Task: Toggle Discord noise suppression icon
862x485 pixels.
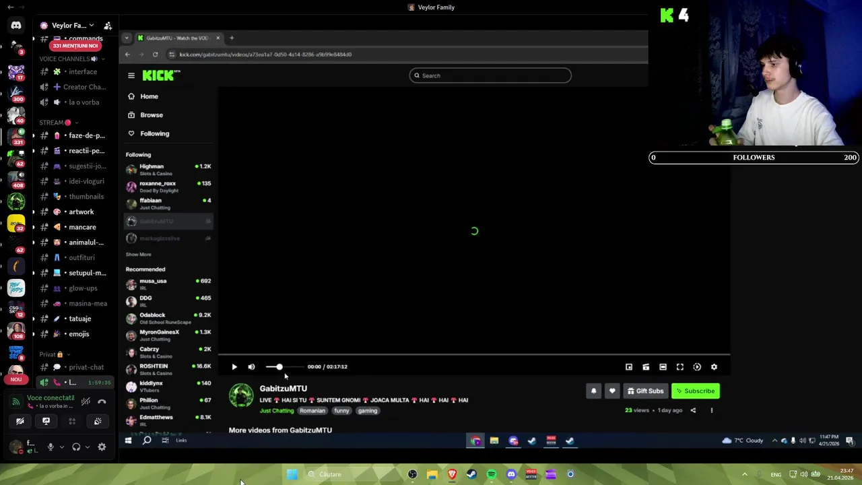Action: [86, 401]
